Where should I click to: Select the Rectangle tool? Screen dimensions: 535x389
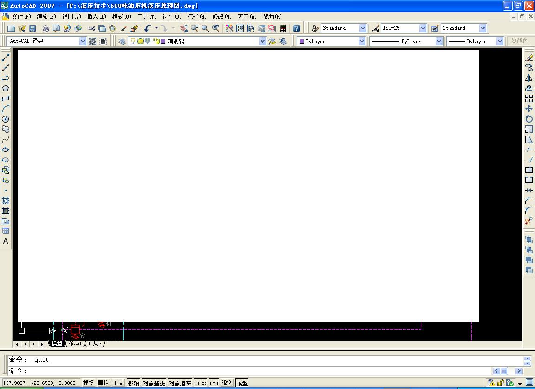coord(6,98)
